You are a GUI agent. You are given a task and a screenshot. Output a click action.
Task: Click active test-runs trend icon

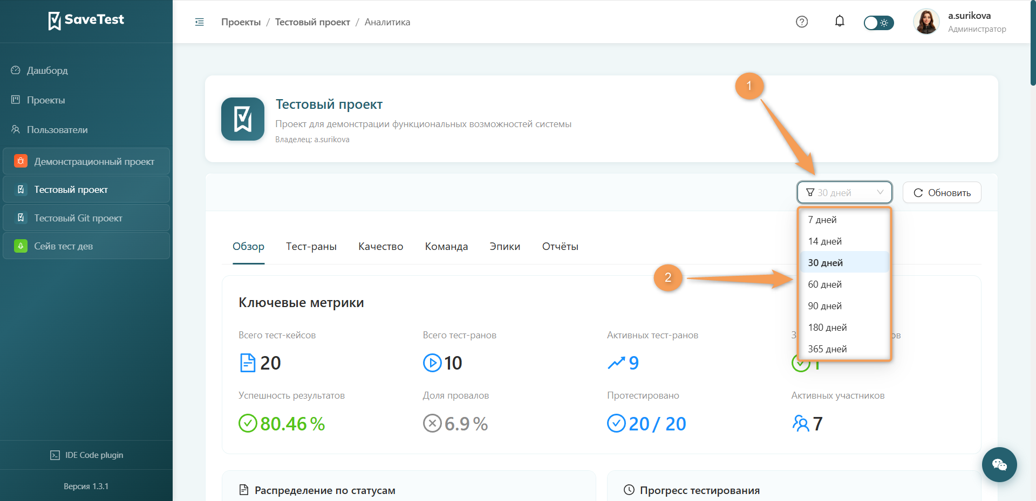616,363
